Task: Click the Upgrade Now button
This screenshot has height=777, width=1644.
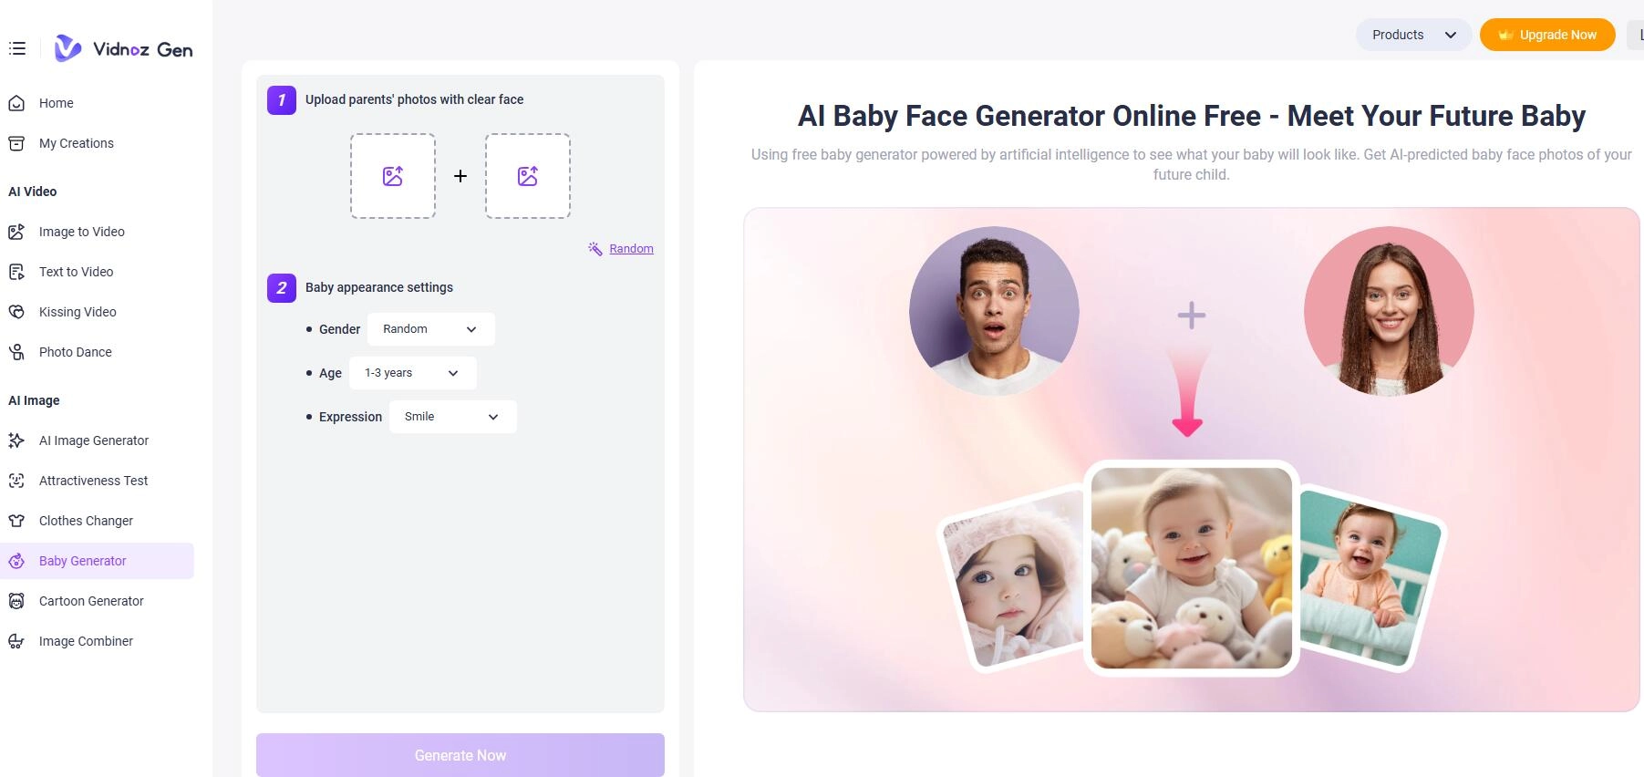Action: coord(1547,35)
